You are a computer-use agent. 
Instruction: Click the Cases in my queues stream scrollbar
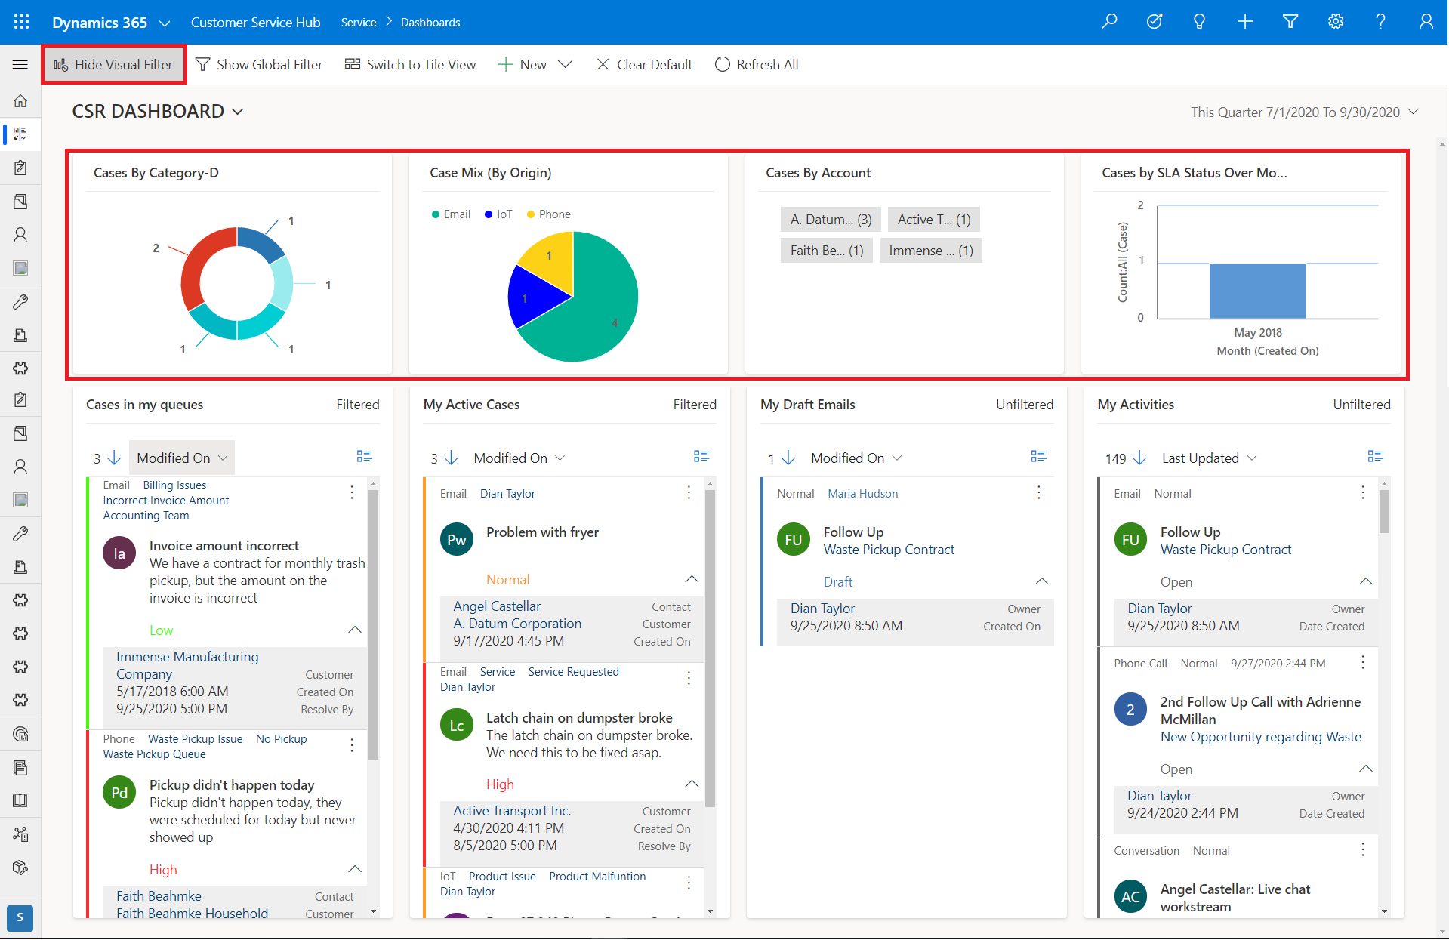point(373,623)
